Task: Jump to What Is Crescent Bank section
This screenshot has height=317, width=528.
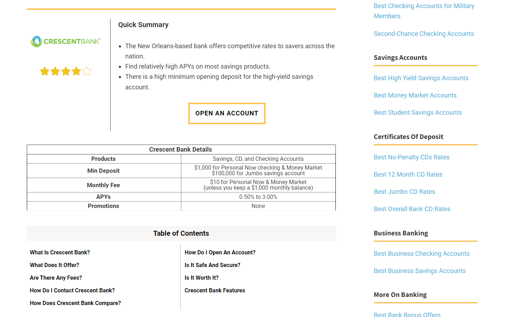Action: 60,253
